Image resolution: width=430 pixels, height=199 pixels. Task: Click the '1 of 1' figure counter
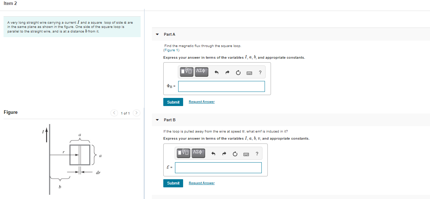click(x=125, y=113)
